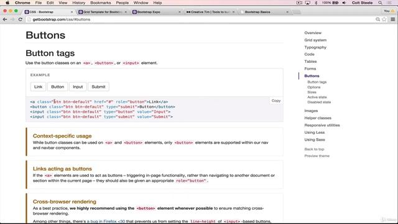Go to Using Sass in the sidebar
The image size is (398, 224).
pos(315,139)
